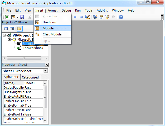The width and height of the screenshot is (165, 126).
Task: Click the DisplayPageBreaks False value
Action: click(x=33, y=88)
